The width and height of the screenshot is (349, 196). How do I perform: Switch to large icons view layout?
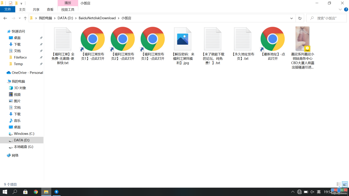coord(345,185)
